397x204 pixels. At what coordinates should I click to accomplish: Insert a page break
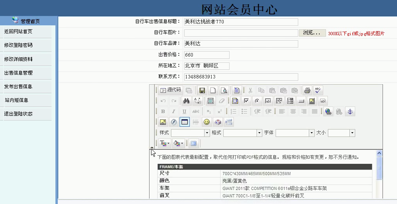pyautogui.click(x=229, y=122)
